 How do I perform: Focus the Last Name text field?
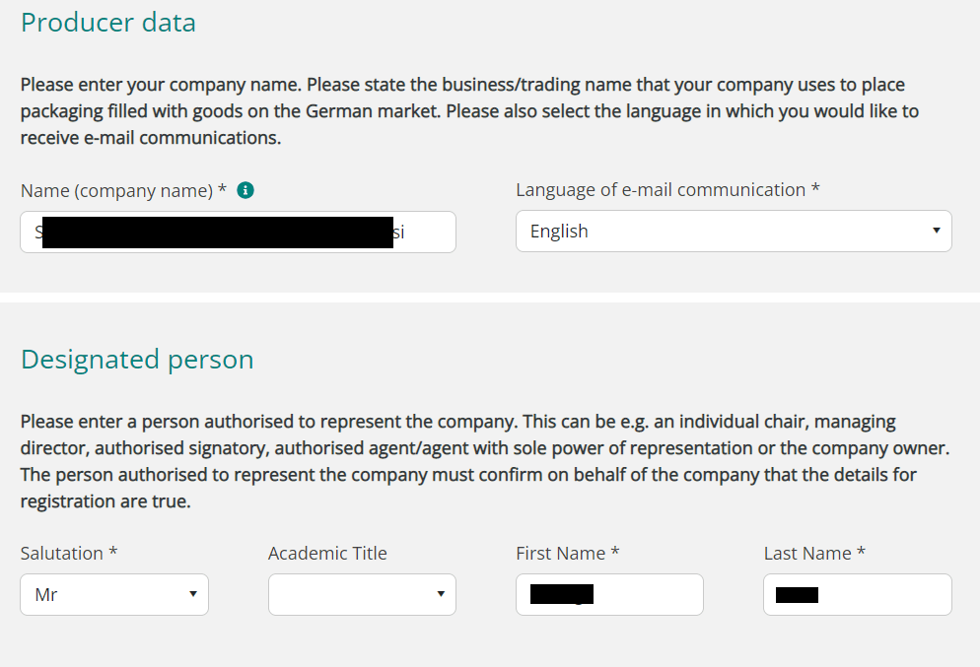point(858,594)
